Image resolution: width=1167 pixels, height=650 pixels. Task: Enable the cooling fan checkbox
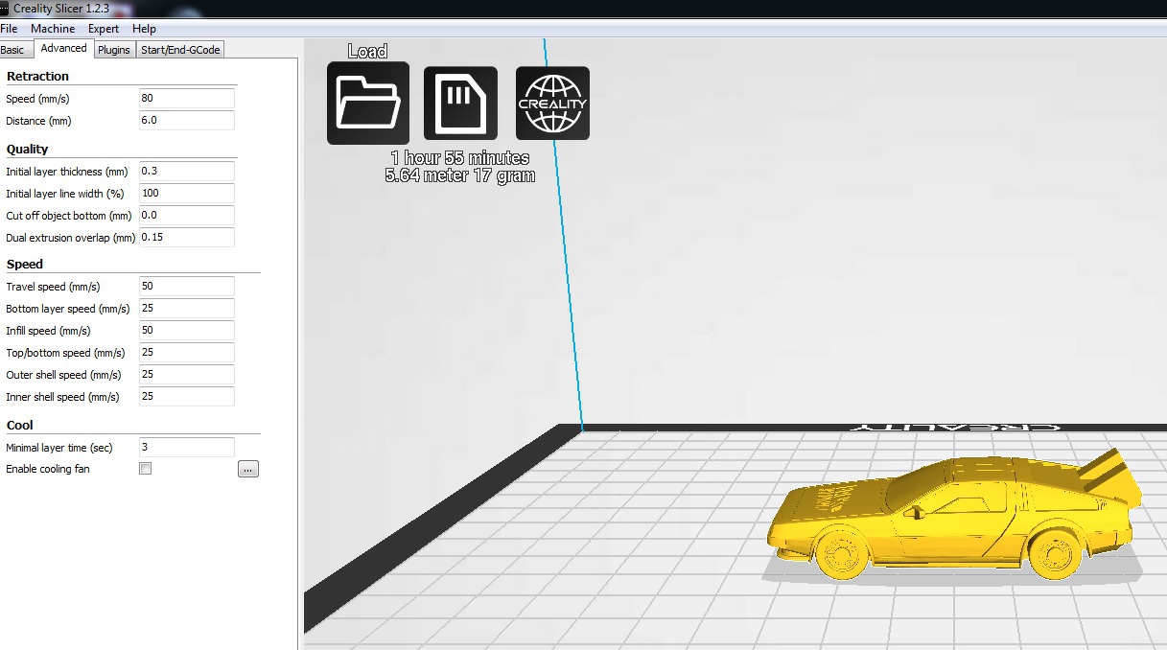point(146,469)
